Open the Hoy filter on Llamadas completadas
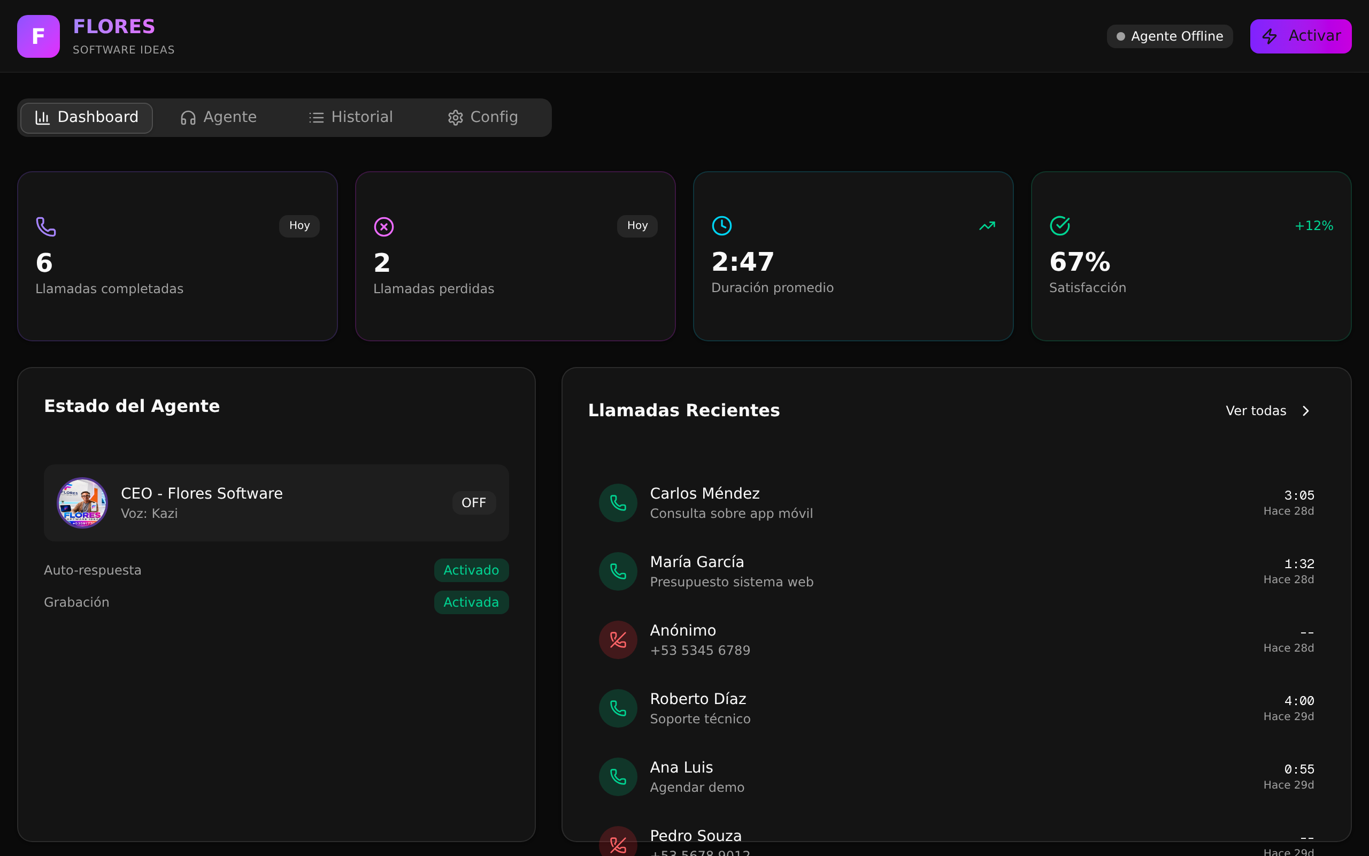 299,226
